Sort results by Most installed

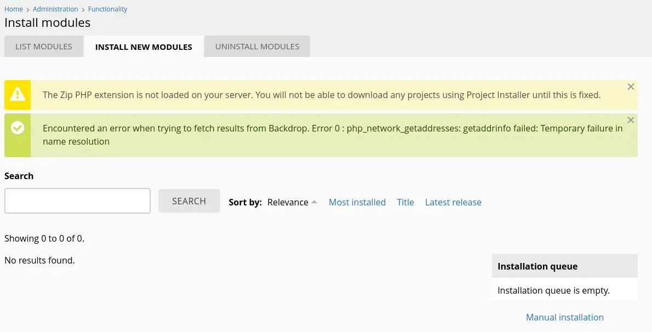357,202
